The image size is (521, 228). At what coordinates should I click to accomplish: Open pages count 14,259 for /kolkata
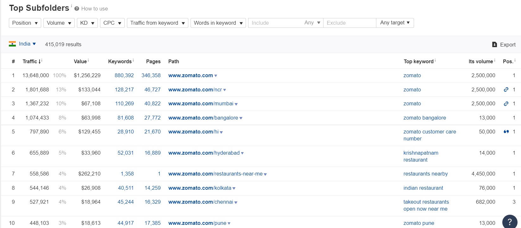pos(153,188)
